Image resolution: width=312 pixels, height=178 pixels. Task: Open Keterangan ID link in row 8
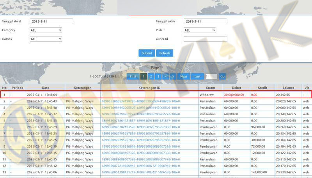pyautogui.click(x=141, y=140)
